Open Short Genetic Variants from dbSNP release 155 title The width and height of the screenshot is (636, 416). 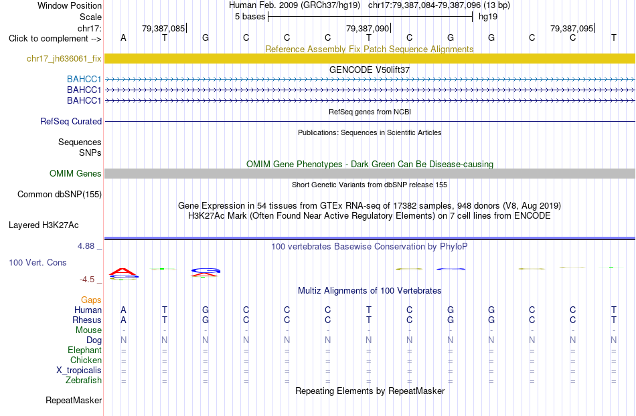370,185
